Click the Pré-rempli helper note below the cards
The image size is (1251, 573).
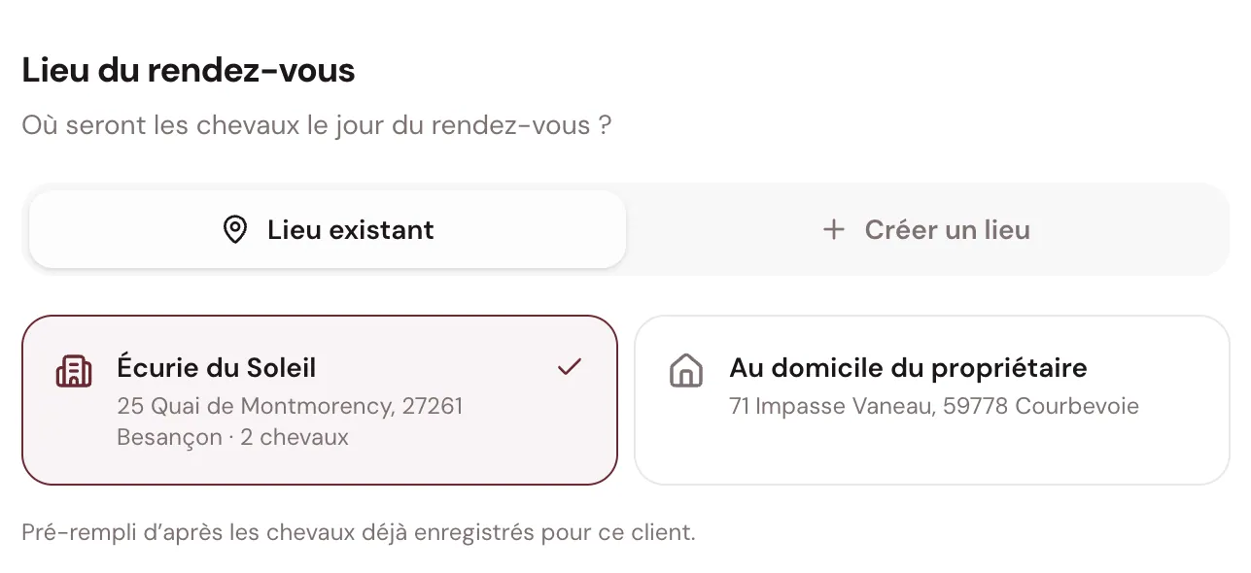click(x=359, y=533)
